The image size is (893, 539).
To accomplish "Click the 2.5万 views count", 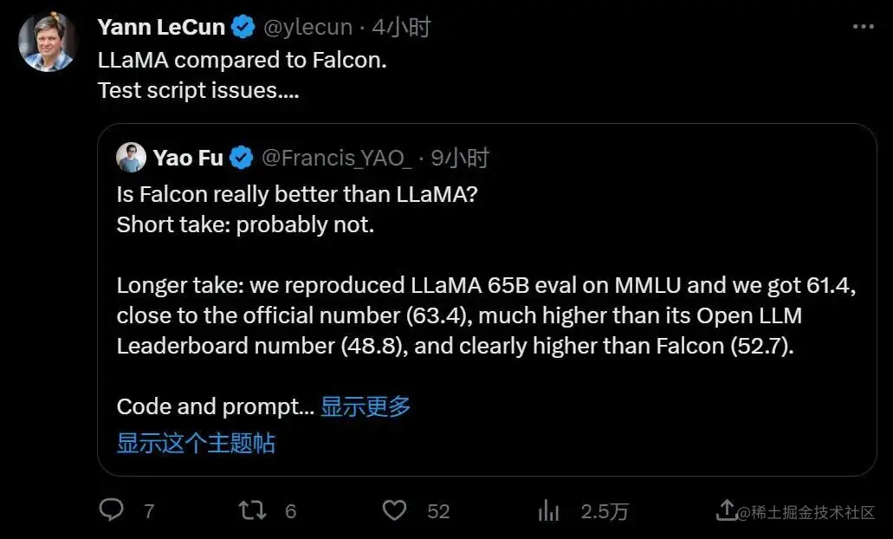I will coord(604,511).
